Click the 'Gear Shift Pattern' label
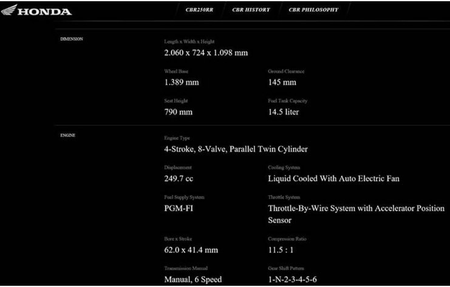Image resolution: width=450 pixels, height=287 pixels. coord(286,268)
